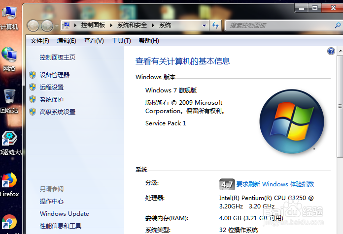Click the '4.00 GB (3.21 GB 可用)' value

251,218
